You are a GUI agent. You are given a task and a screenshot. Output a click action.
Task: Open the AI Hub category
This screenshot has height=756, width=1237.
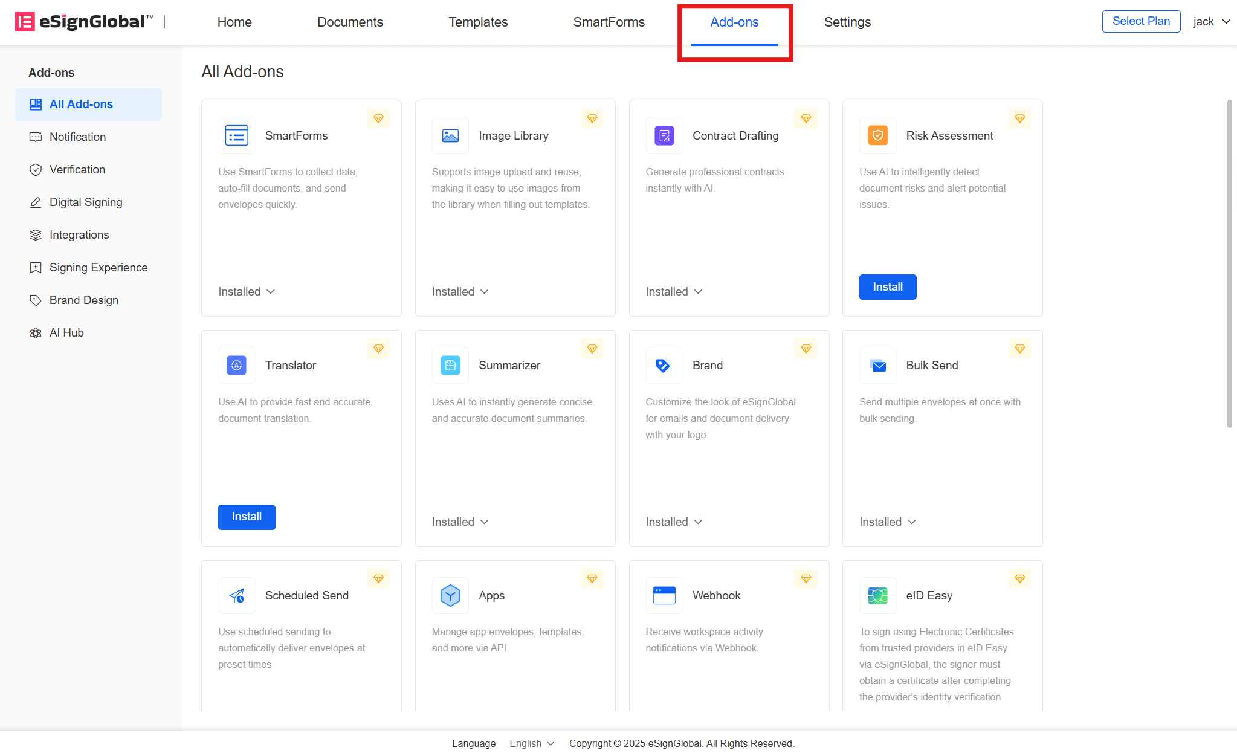(x=88, y=333)
